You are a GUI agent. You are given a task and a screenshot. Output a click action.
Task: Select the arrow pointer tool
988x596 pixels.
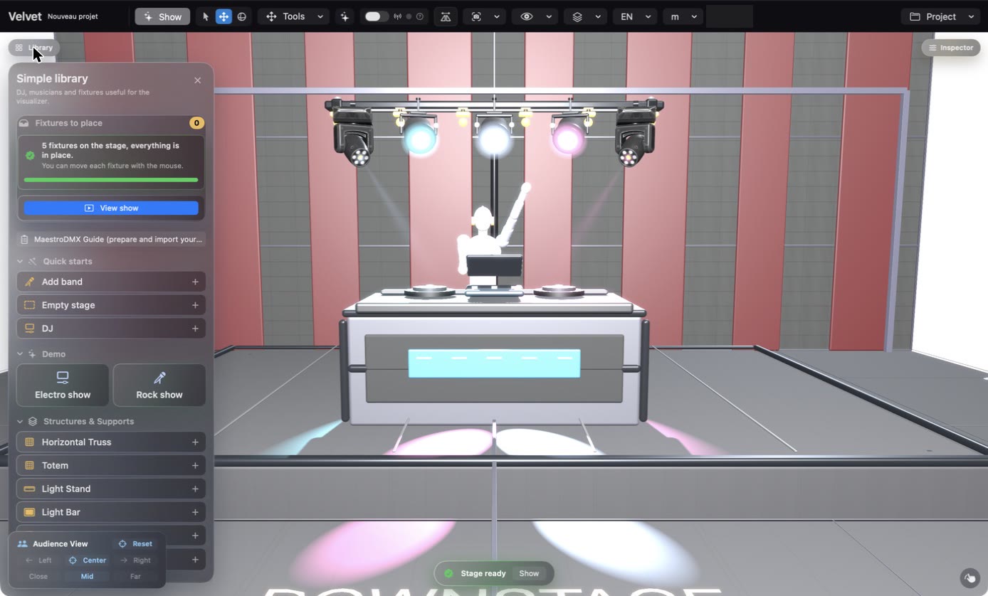pyautogui.click(x=206, y=16)
